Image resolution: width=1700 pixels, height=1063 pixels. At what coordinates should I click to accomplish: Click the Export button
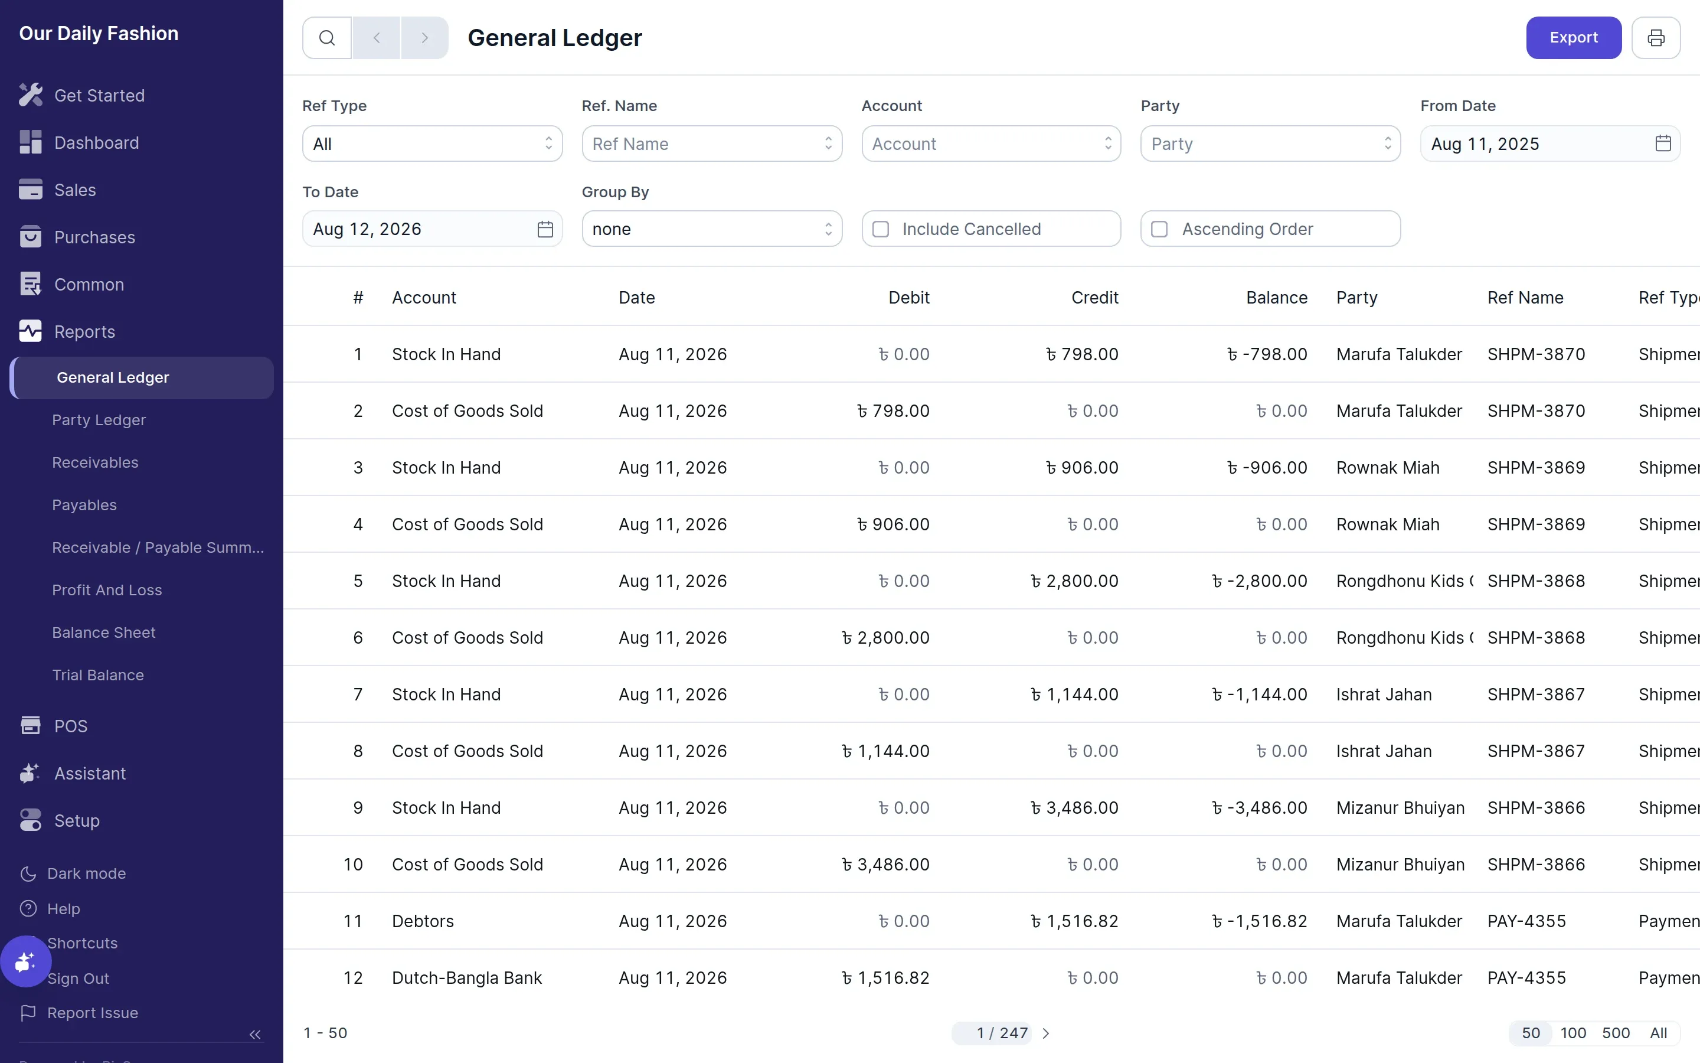pos(1574,38)
